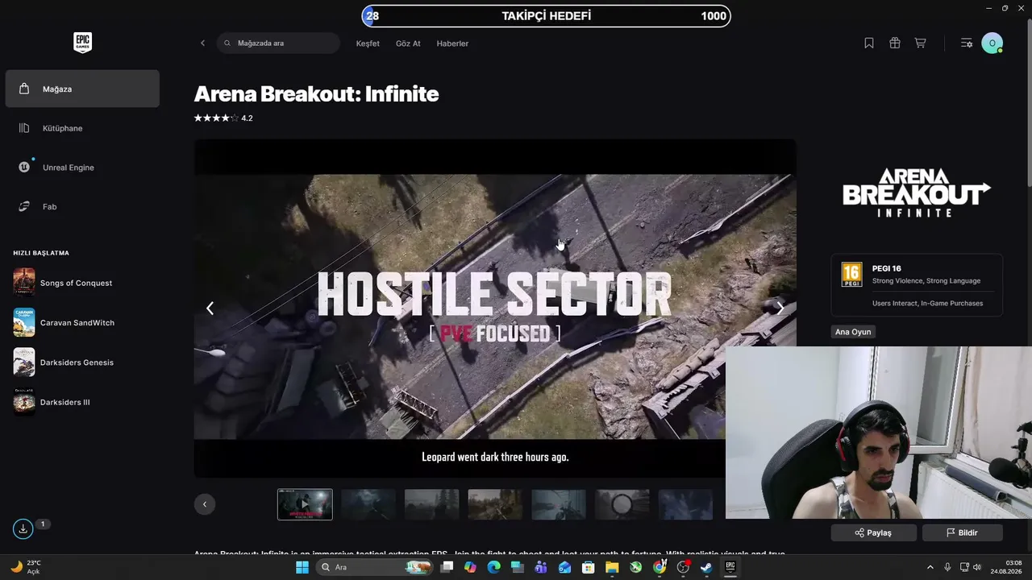
Task: Click the Ana Oyun tag
Action: point(853,332)
